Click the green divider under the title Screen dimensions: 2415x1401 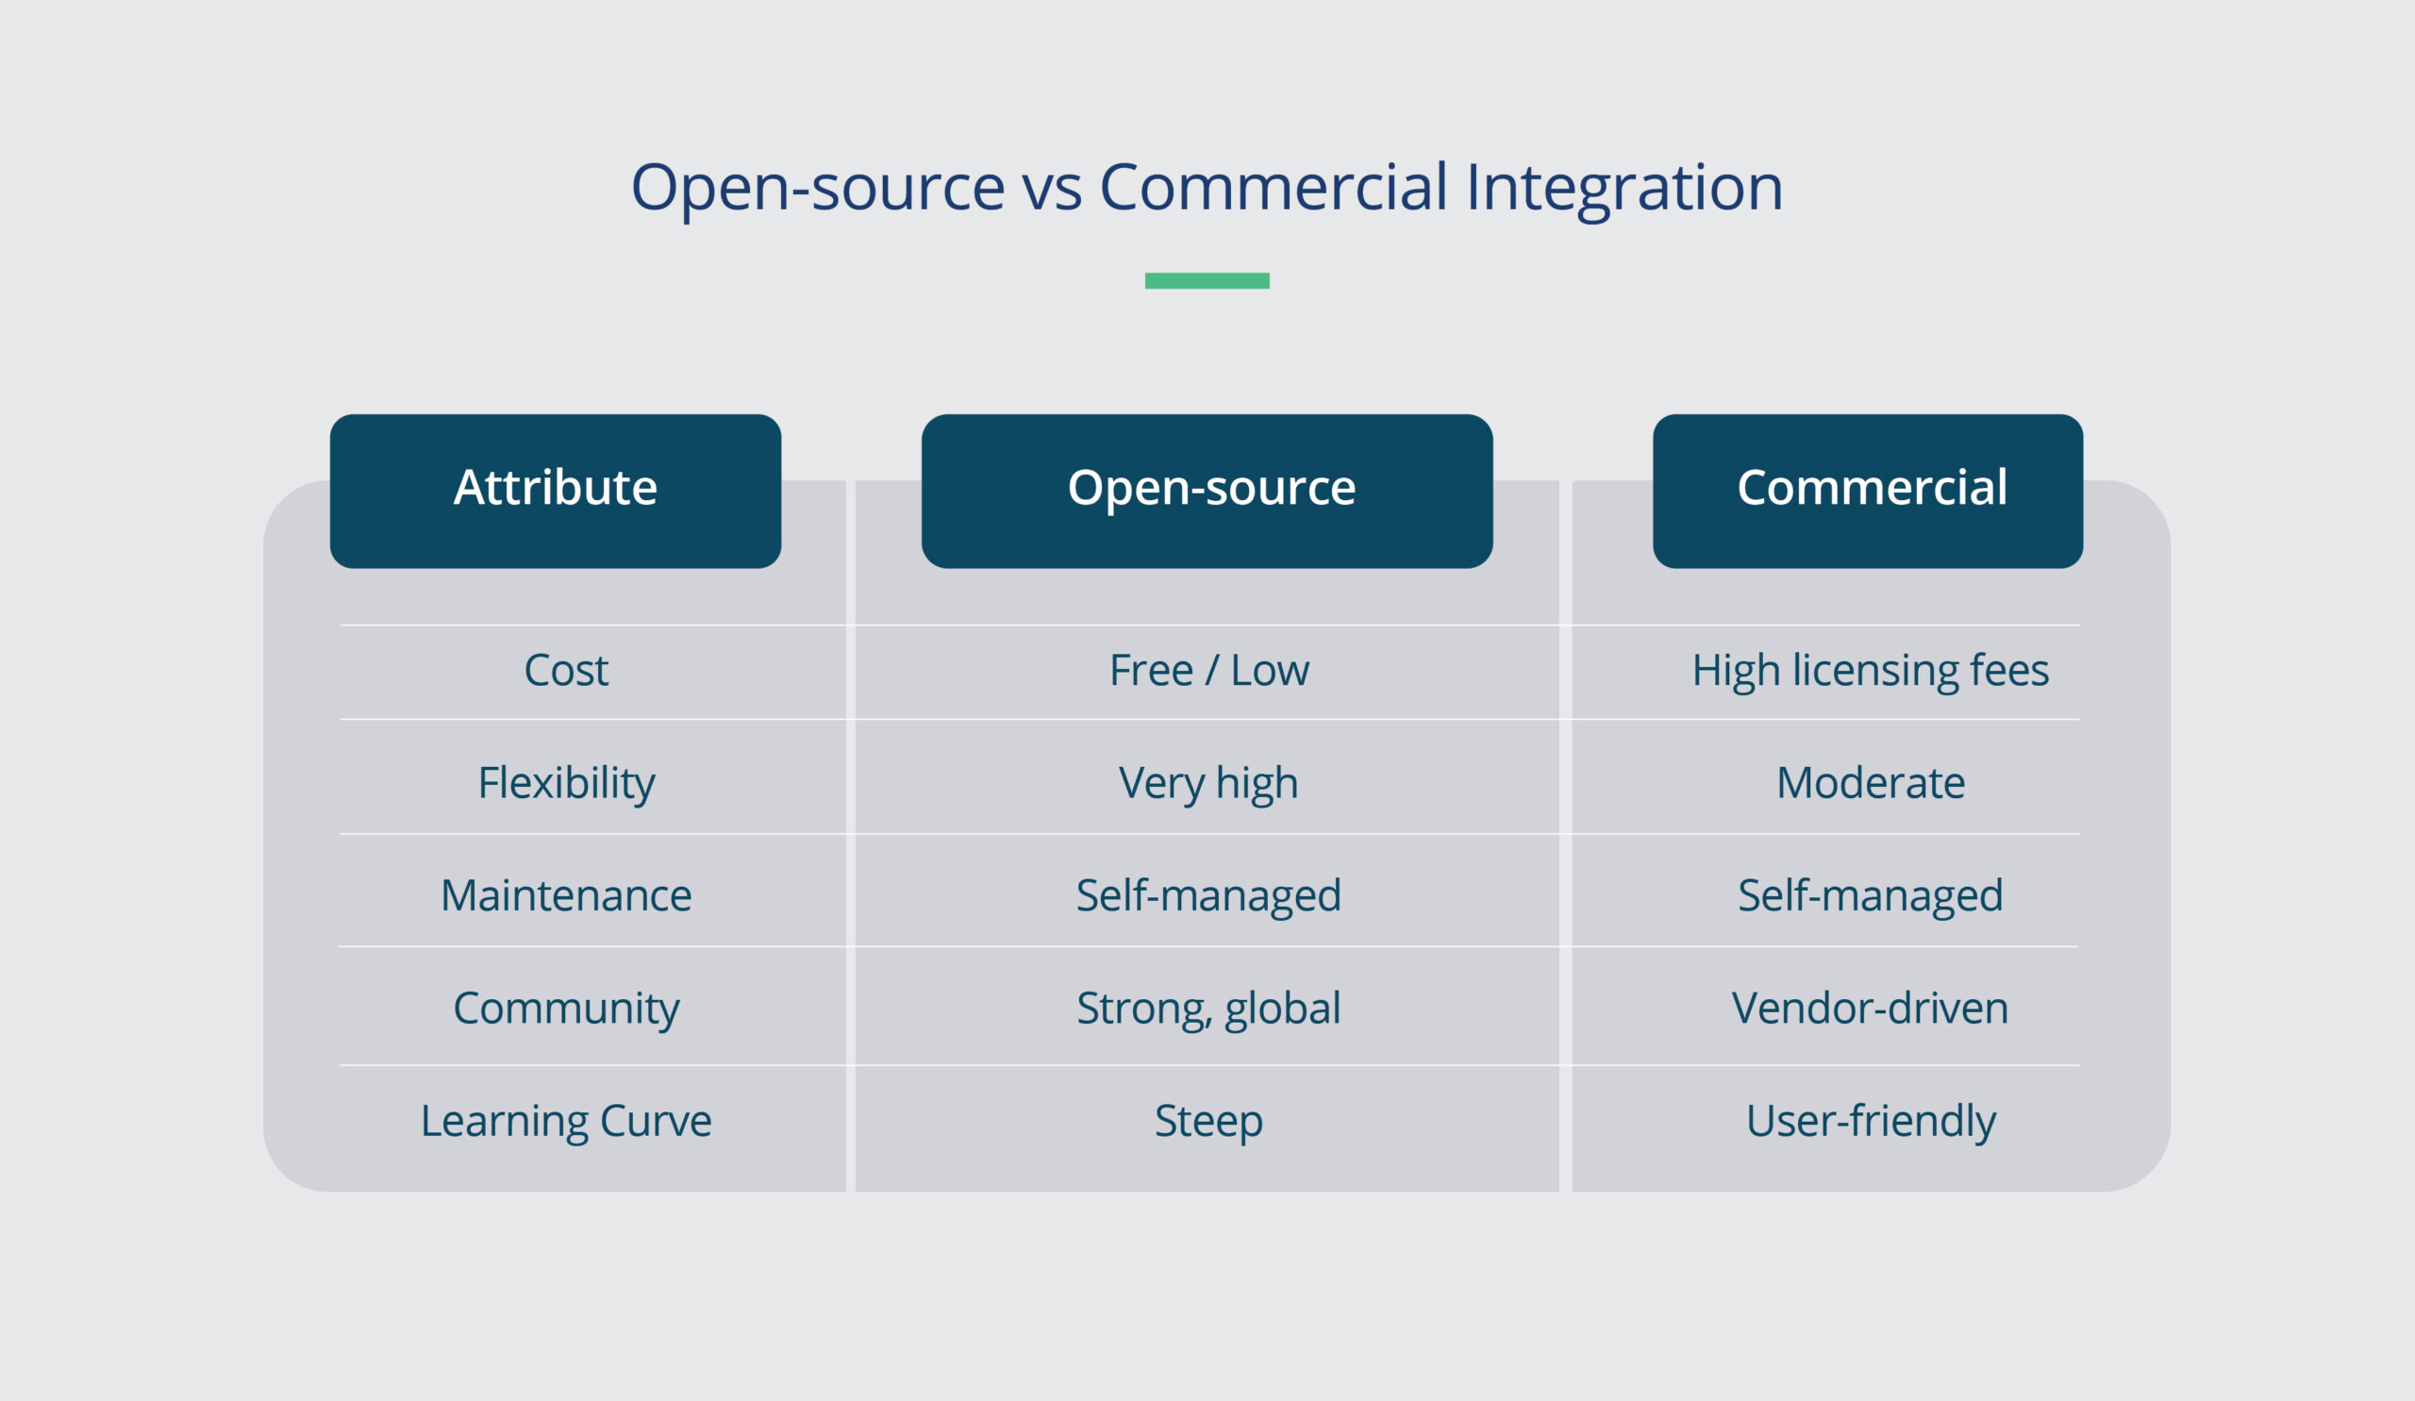1207,279
